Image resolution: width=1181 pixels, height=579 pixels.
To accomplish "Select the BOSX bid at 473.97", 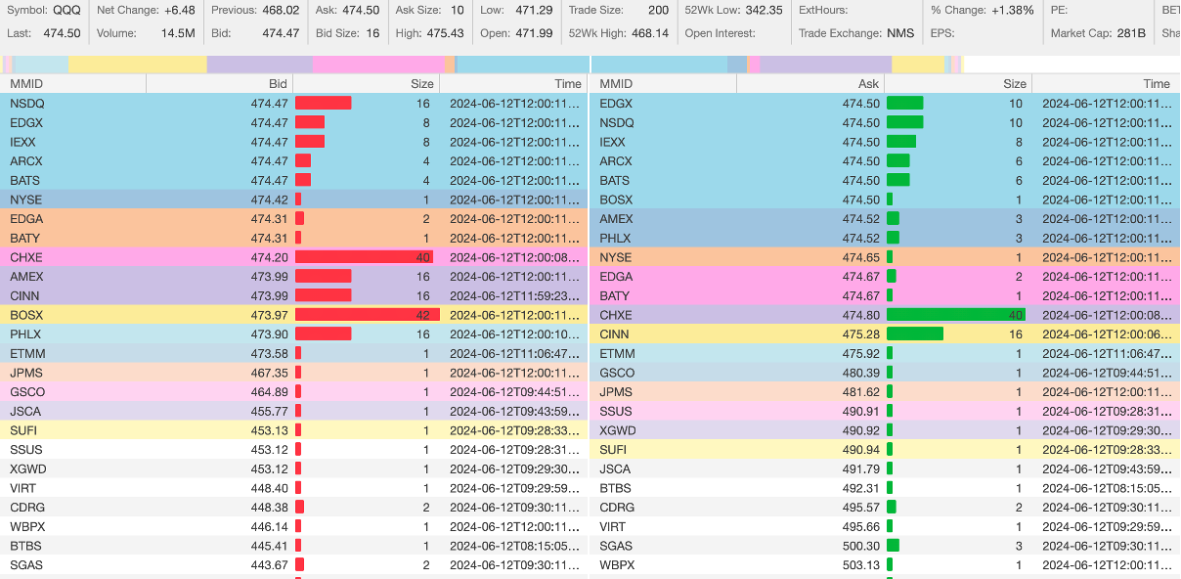I will pyautogui.click(x=295, y=315).
